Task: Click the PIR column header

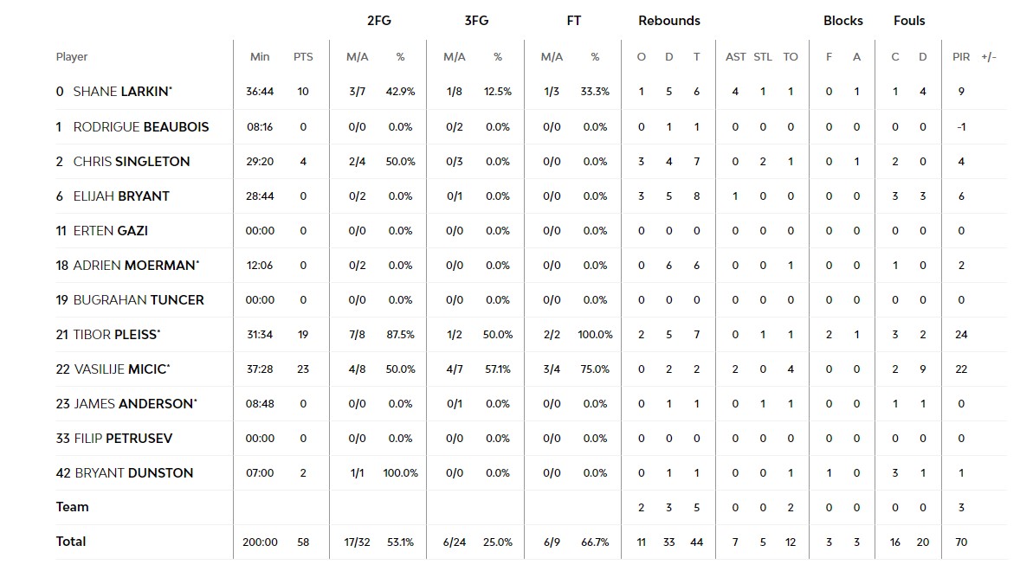Action: pyautogui.click(x=961, y=57)
